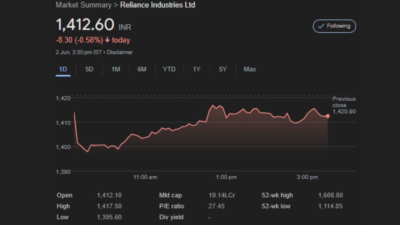Image resolution: width=400 pixels, height=225 pixels.
Task: Click the 1:00 pm axis label
Action: click(226, 177)
